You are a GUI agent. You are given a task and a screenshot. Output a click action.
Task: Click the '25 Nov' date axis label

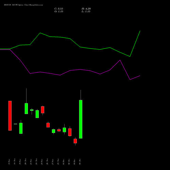tap(42, 162)
